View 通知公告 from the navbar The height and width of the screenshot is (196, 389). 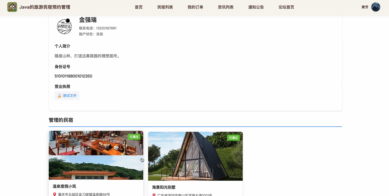click(256, 7)
